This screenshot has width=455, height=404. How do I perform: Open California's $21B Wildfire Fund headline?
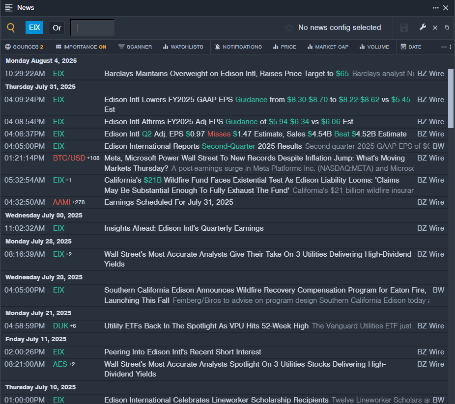252,185
